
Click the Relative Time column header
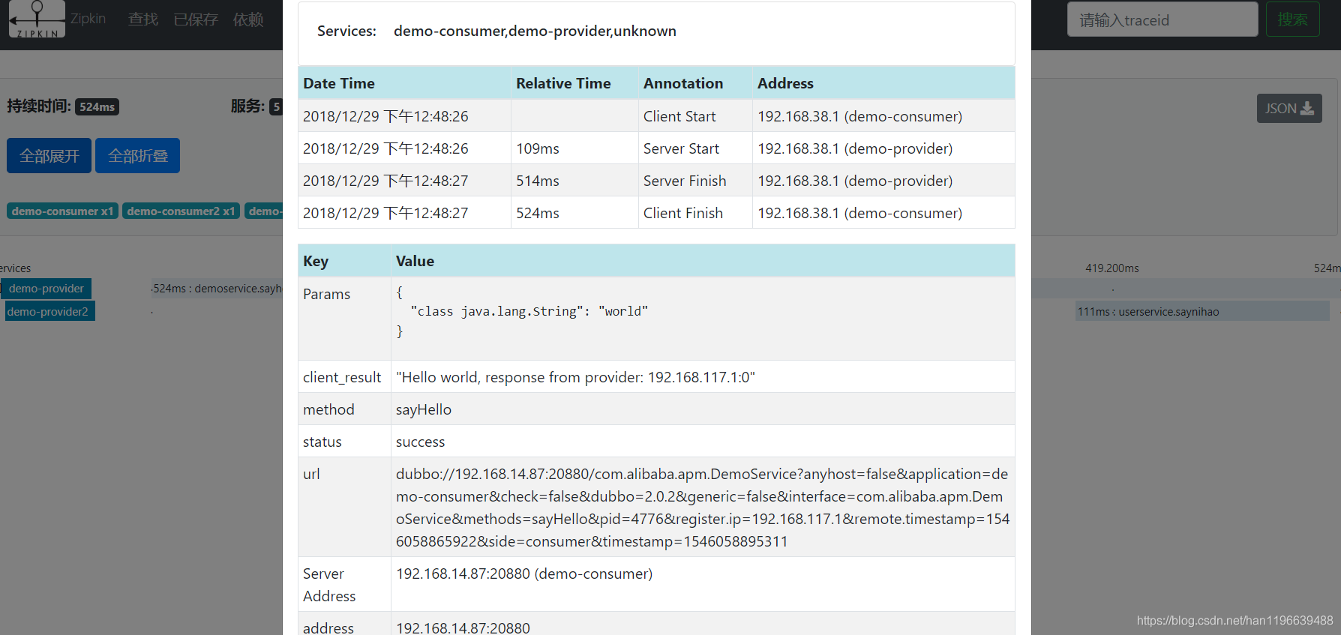574,83
